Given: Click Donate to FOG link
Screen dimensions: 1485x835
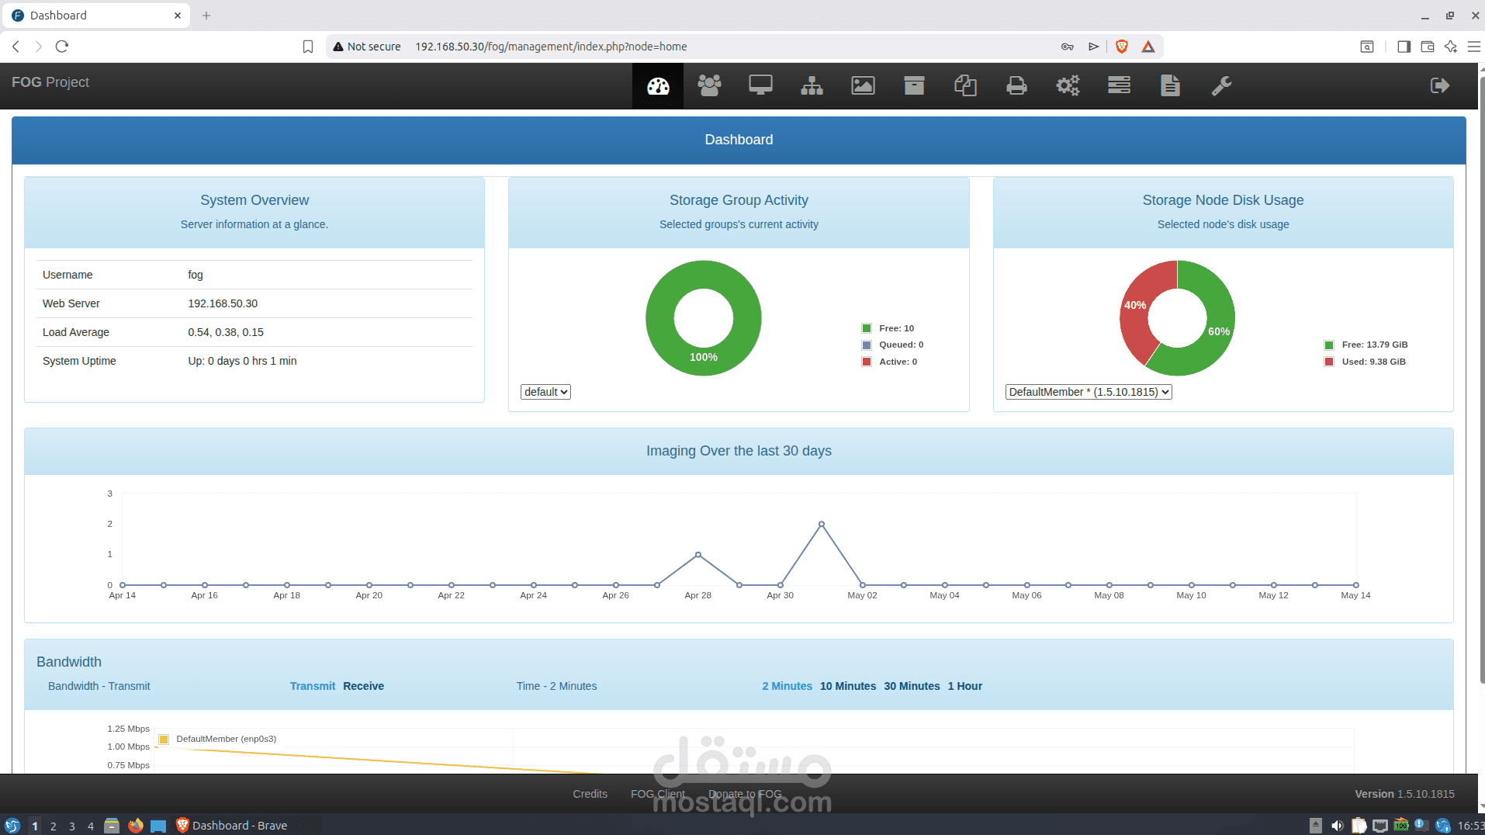Looking at the screenshot, I should 745,794.
